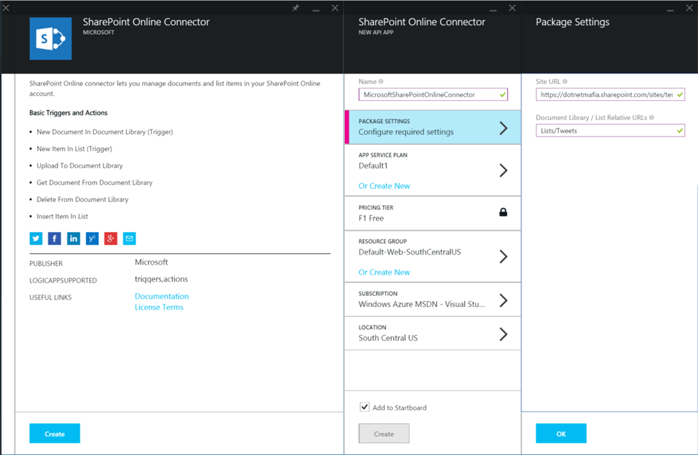Click Or Create New under Resource Group
The image size is (698, 455).
point(384,272)
